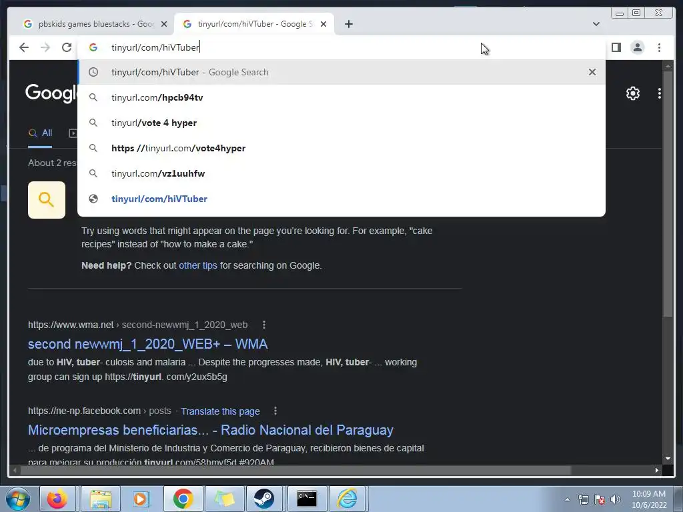683x512 pixels.
Task: Click the yellow magnifier search icon
Action: coord(47,200)
